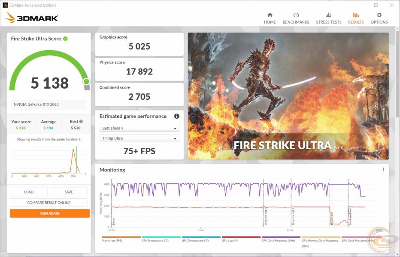Click the STRESS TESTS menu label
Image resolution: width=400 pixels, height=257 pixels.
tap(329, 22)
